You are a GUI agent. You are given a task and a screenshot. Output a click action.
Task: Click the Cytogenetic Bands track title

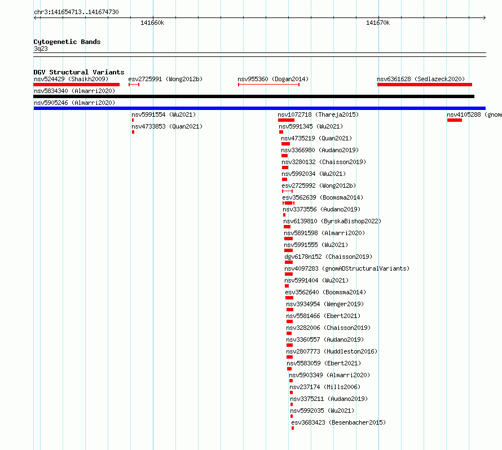tap(67, 42)
